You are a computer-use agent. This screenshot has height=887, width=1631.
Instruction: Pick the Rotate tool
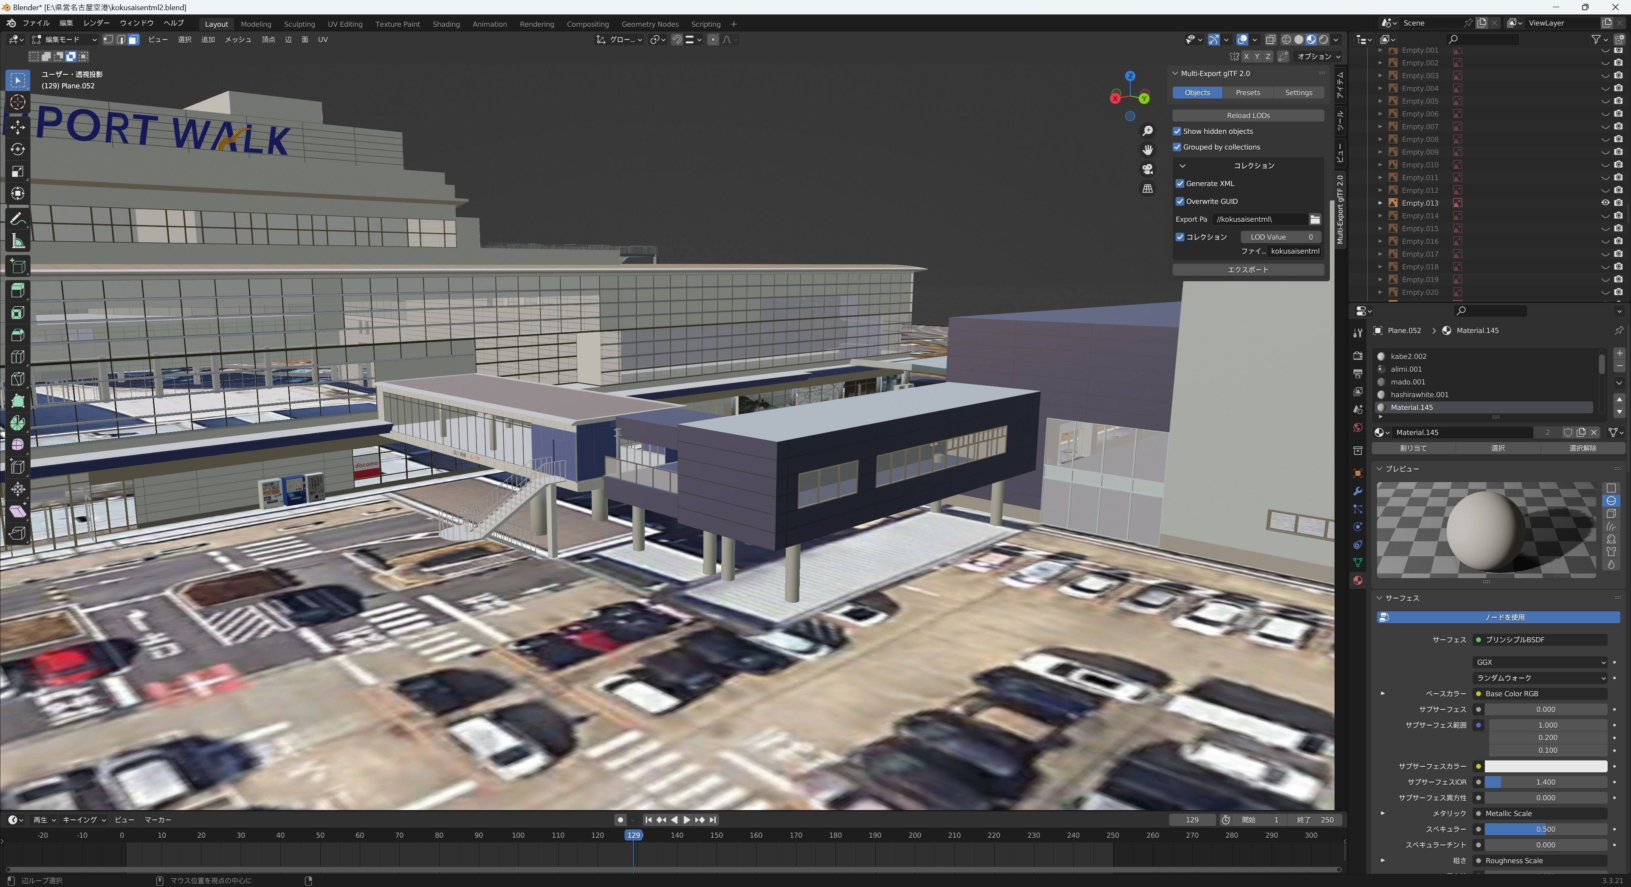[18, 150]
